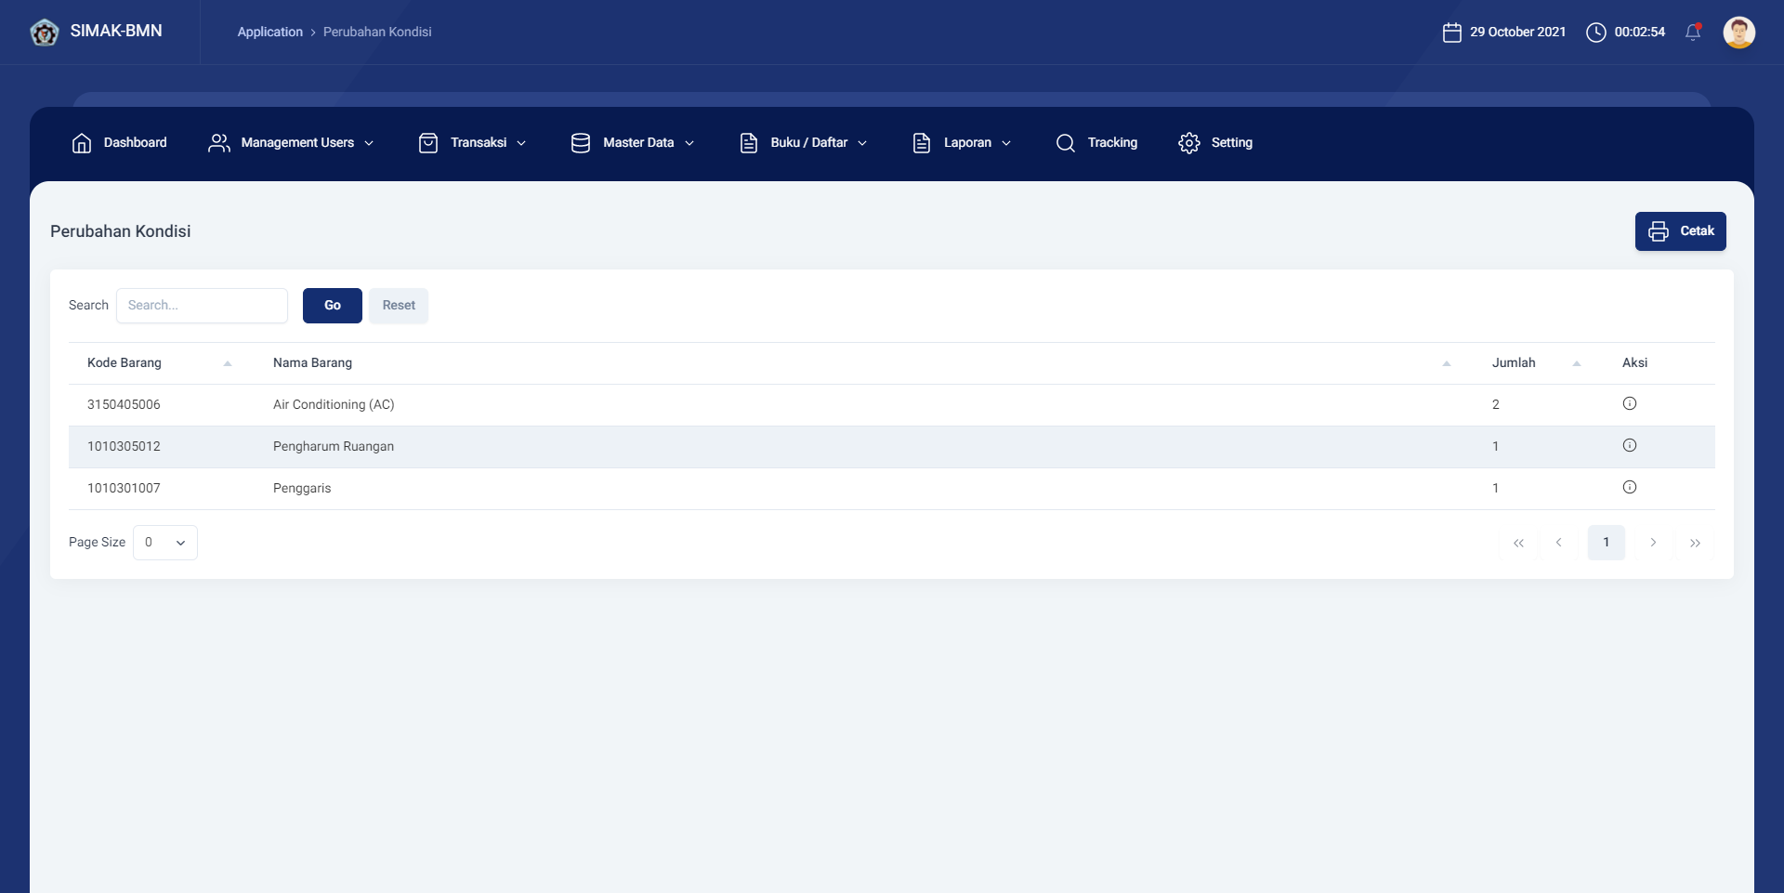Go to next page arrow
1784x893 pixels.
coord(1653,543)
